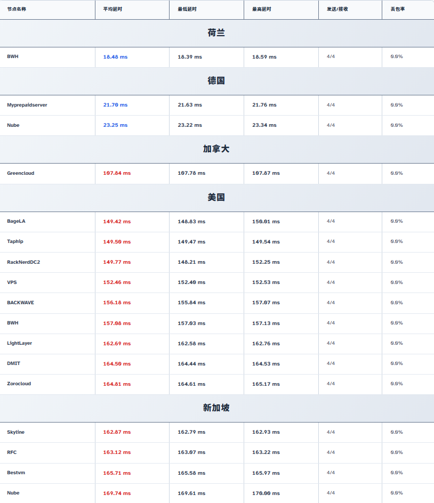Click the RackNerdDC2 node name
Screen dimensions: 434x503
coord(23,262)
